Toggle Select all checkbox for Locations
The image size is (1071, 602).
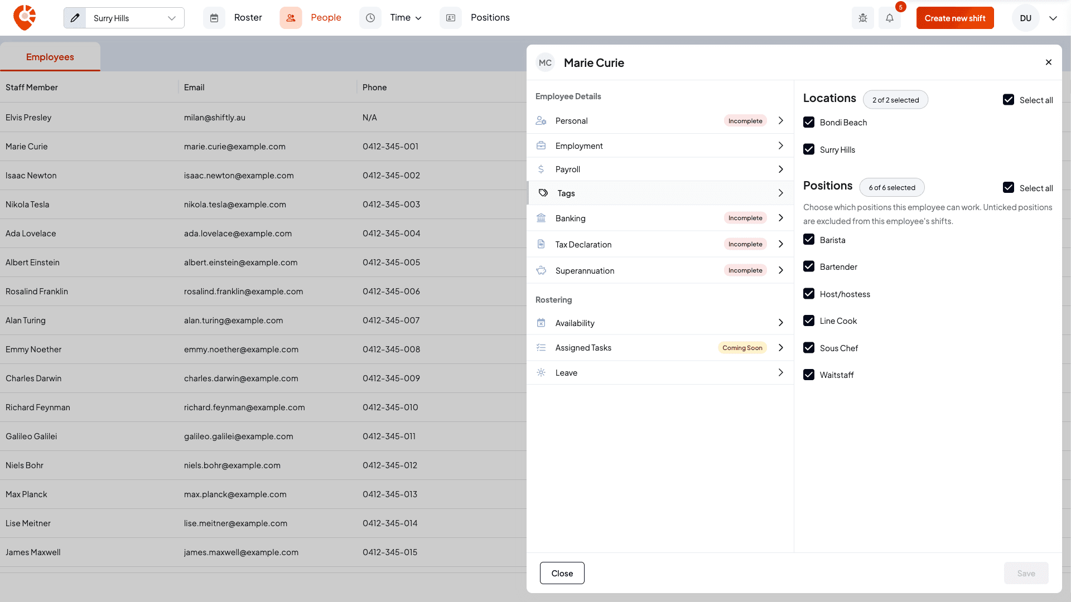point(1009,100)
